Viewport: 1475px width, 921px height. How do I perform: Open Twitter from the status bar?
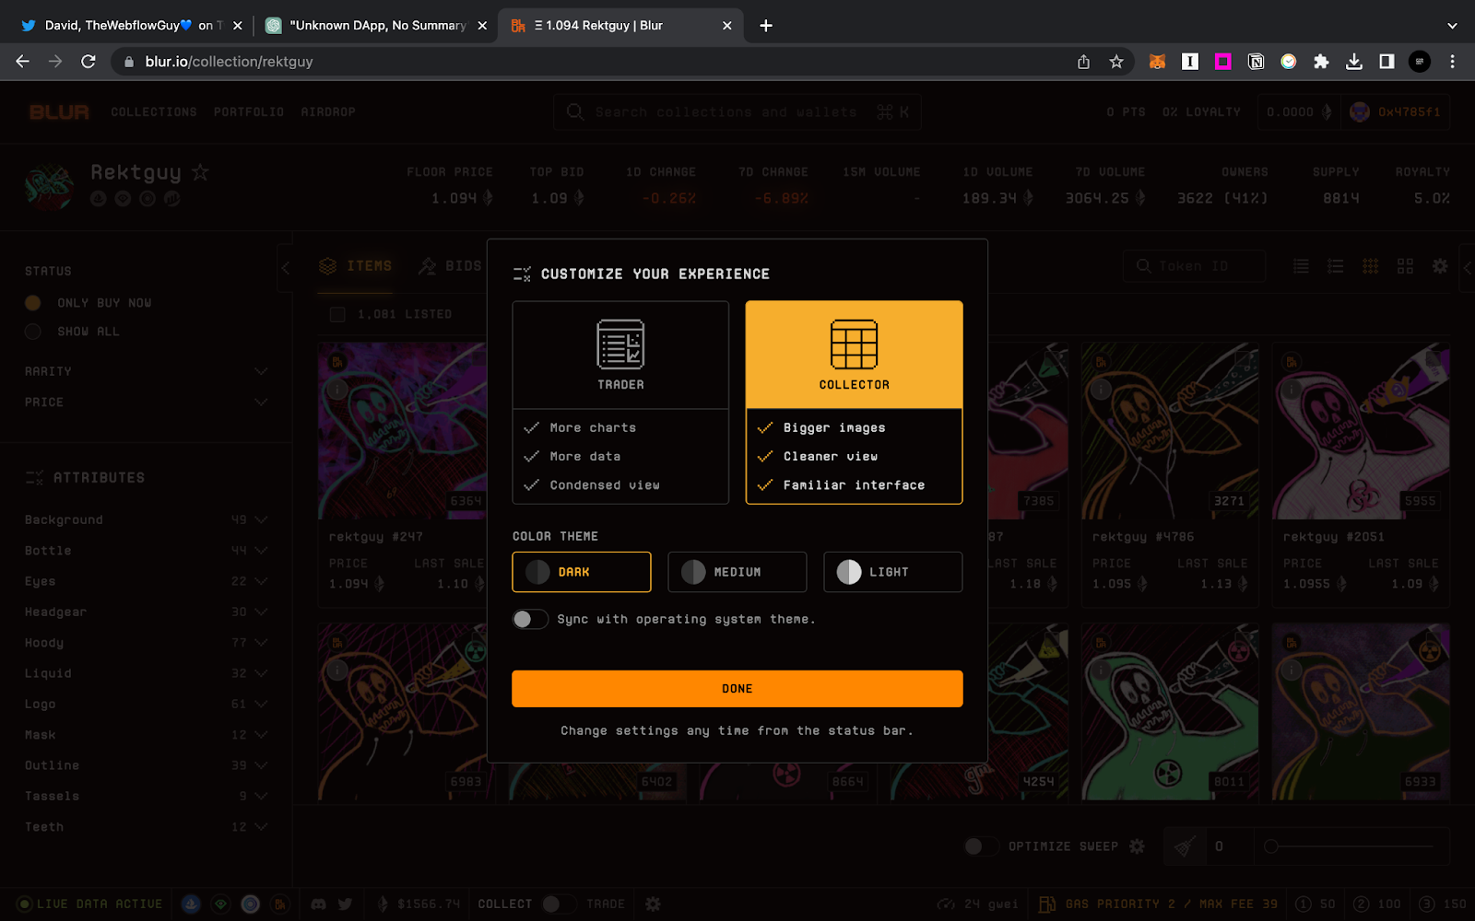point(345,904)
